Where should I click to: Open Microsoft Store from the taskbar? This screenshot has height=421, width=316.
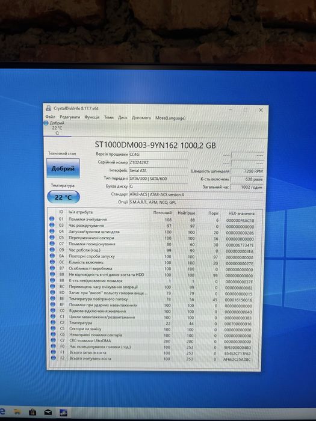coord(33,411)
